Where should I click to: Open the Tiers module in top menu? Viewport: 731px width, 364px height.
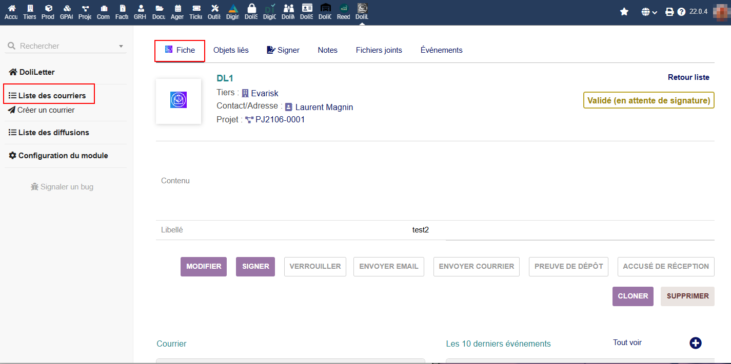point(30,12)
